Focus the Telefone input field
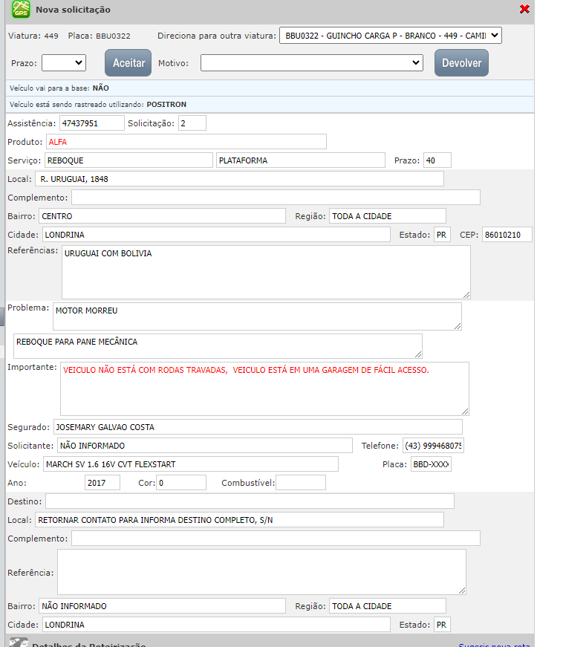563x647 pixels. tap(433, 446)
